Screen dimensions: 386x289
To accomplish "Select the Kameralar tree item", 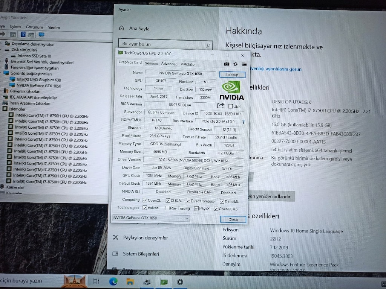I will 15,187.
